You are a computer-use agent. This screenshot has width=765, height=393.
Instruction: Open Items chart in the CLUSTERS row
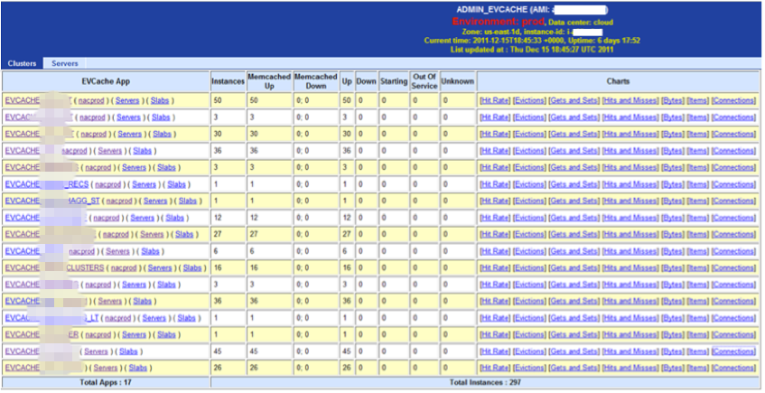coord(697,268)
